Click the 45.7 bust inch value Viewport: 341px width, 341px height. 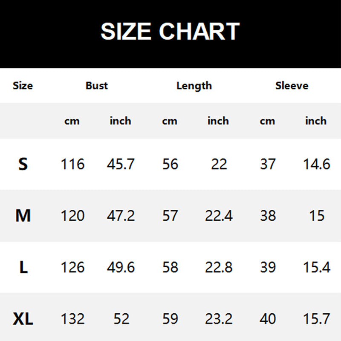(121, 164)
